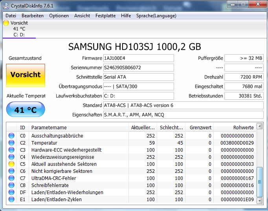Screen dimensions: 268x211
Task: Click the Rohwerte column header
Action: (x=235, y=127)
